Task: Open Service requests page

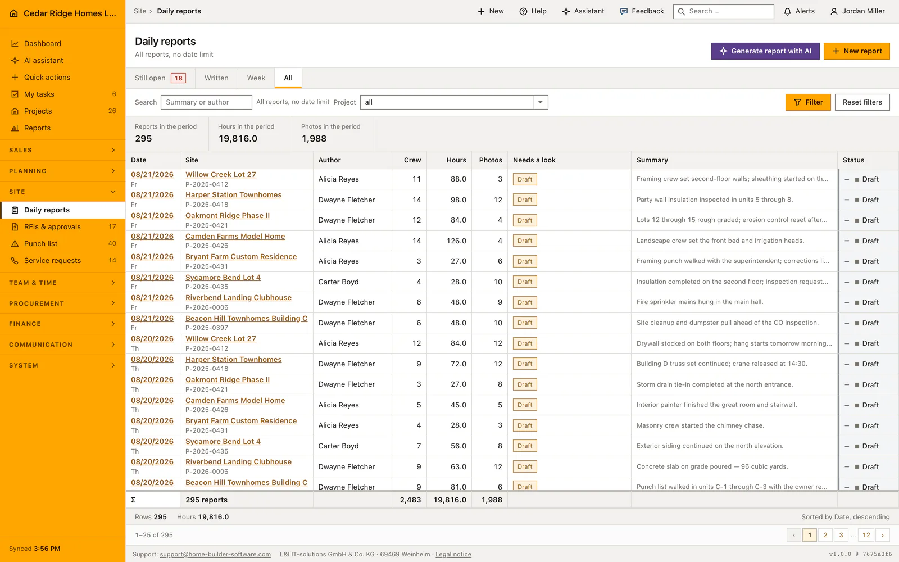Action: [62, 261]
